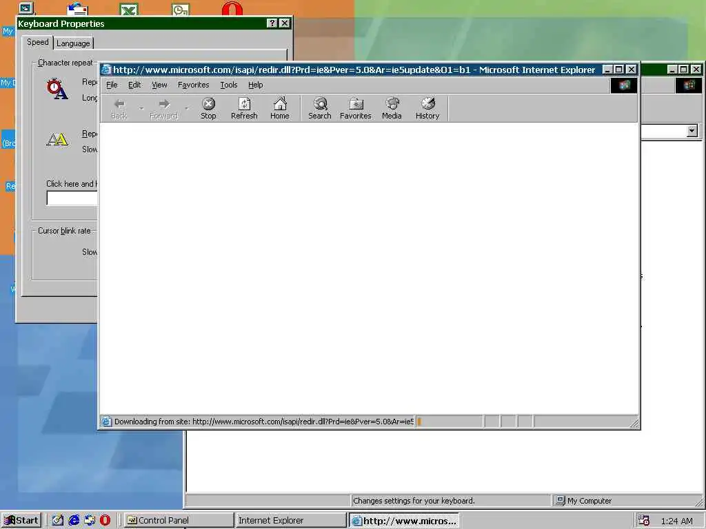Image resolution: width=706 pixels, height=529 pixels.
Task: Open the Back button history dropdown arrow
Action: (141, 108)
